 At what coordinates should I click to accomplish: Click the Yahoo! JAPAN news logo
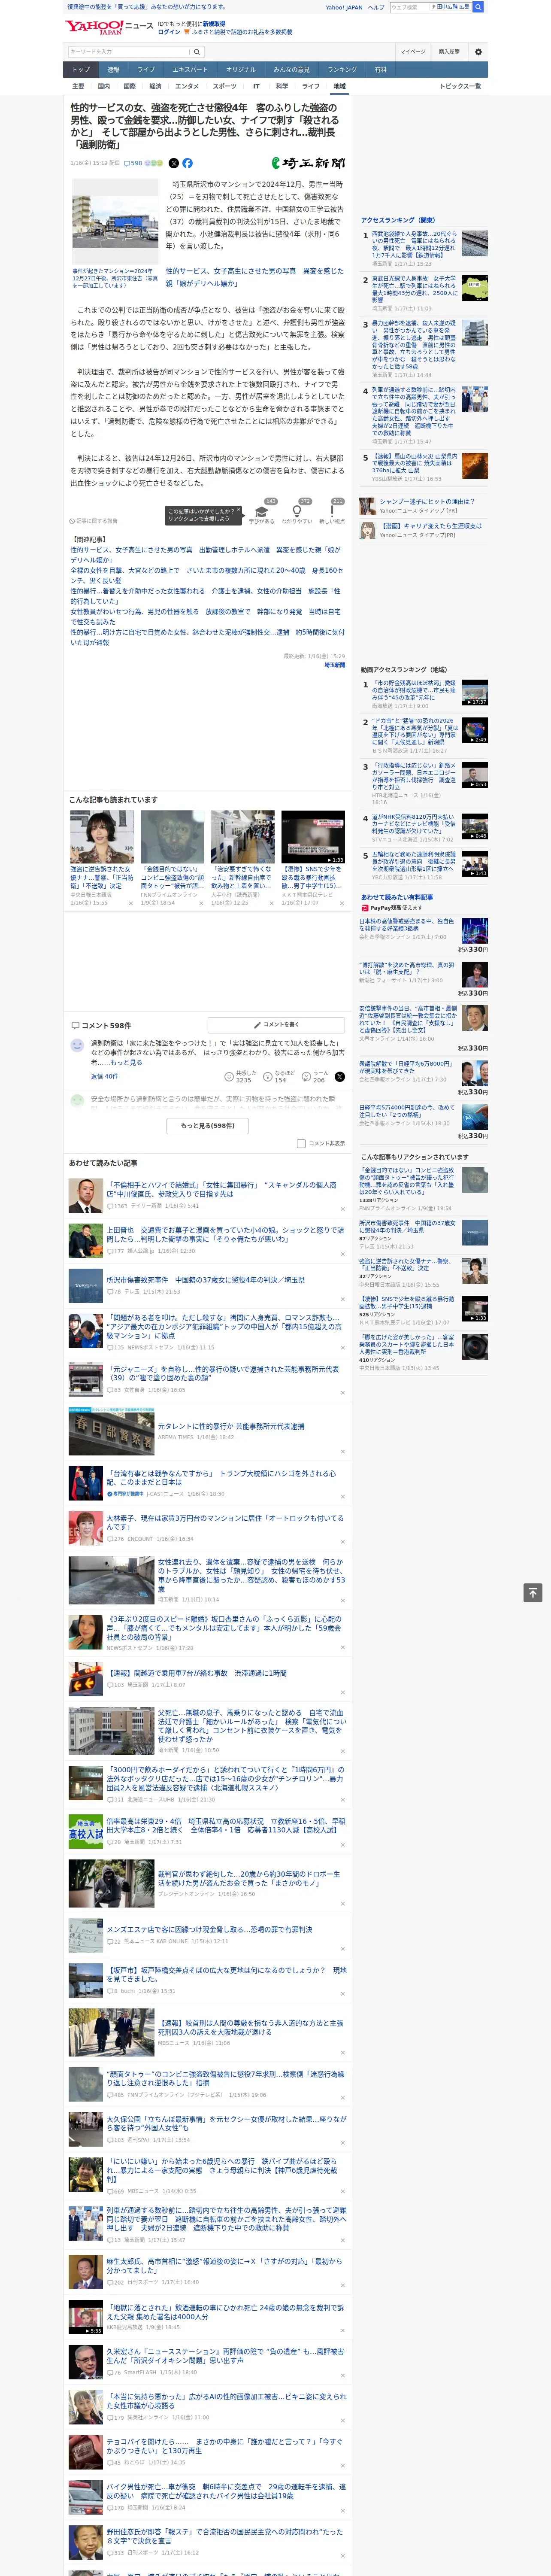point(109,27)
